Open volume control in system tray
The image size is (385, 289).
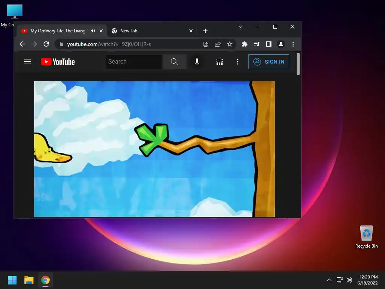coord(349,280)
